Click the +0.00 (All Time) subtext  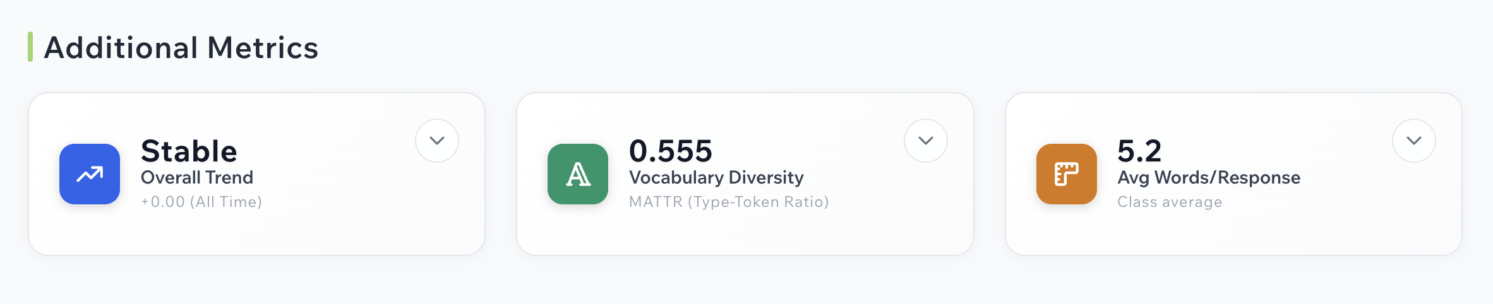tap(201, 202)
